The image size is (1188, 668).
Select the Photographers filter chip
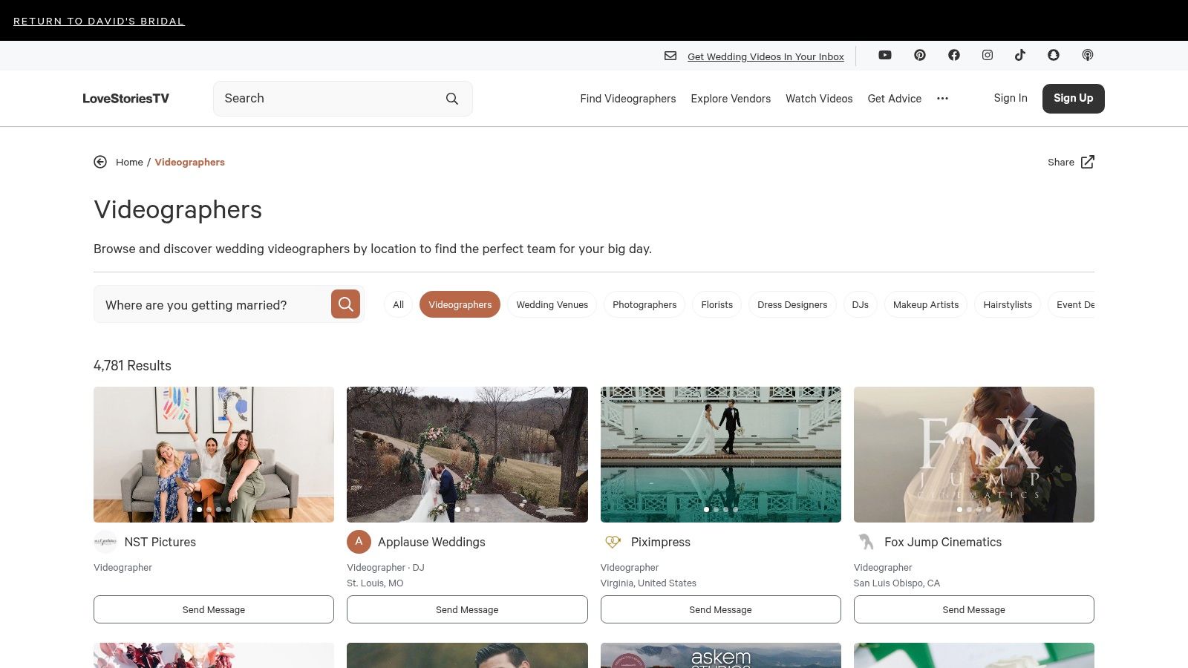(644, 304)
